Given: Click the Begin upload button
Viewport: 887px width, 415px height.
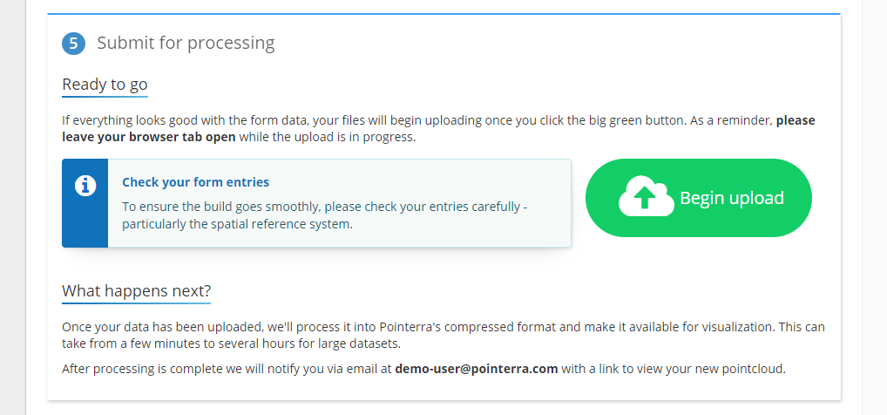Looking at the screenshot, I should click(699, 198).
